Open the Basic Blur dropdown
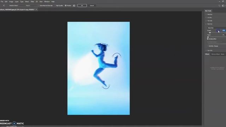 point(216,28)
